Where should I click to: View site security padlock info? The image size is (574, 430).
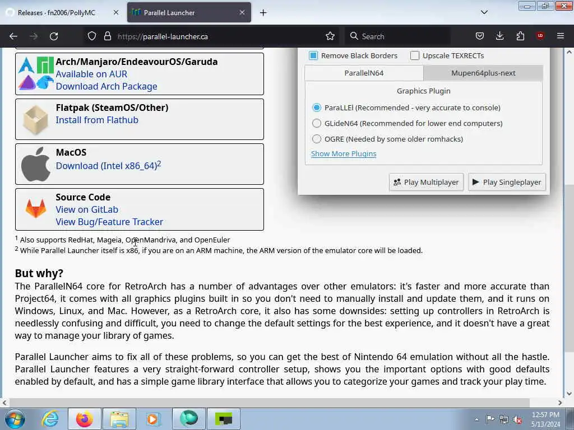tap(107, 36)
